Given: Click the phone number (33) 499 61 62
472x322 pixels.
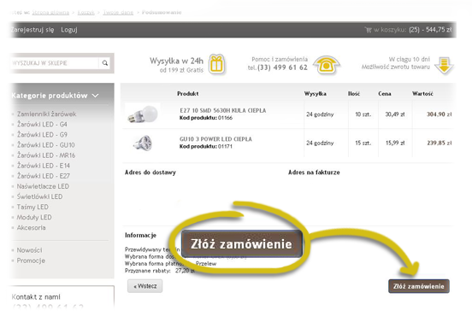Looking at the screenshot, I should tap(282, 67).
